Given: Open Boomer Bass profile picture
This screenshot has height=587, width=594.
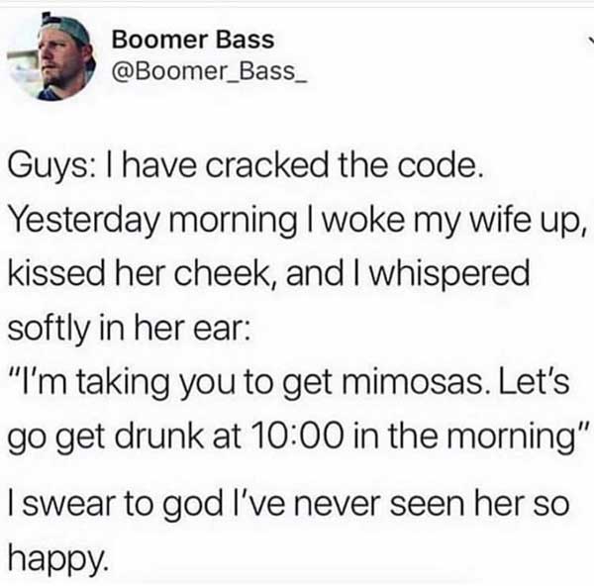Looking at the screenshot, I should (x=51, y=56).
